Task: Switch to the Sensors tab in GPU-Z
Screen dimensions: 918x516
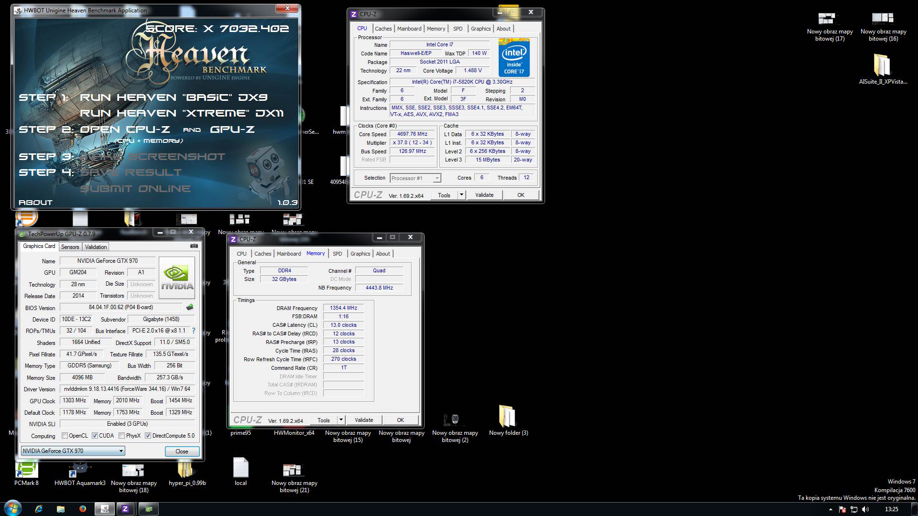Action: click(x=70, y=247)
